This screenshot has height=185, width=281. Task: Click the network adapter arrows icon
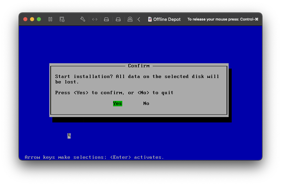[x=95, y=19]
